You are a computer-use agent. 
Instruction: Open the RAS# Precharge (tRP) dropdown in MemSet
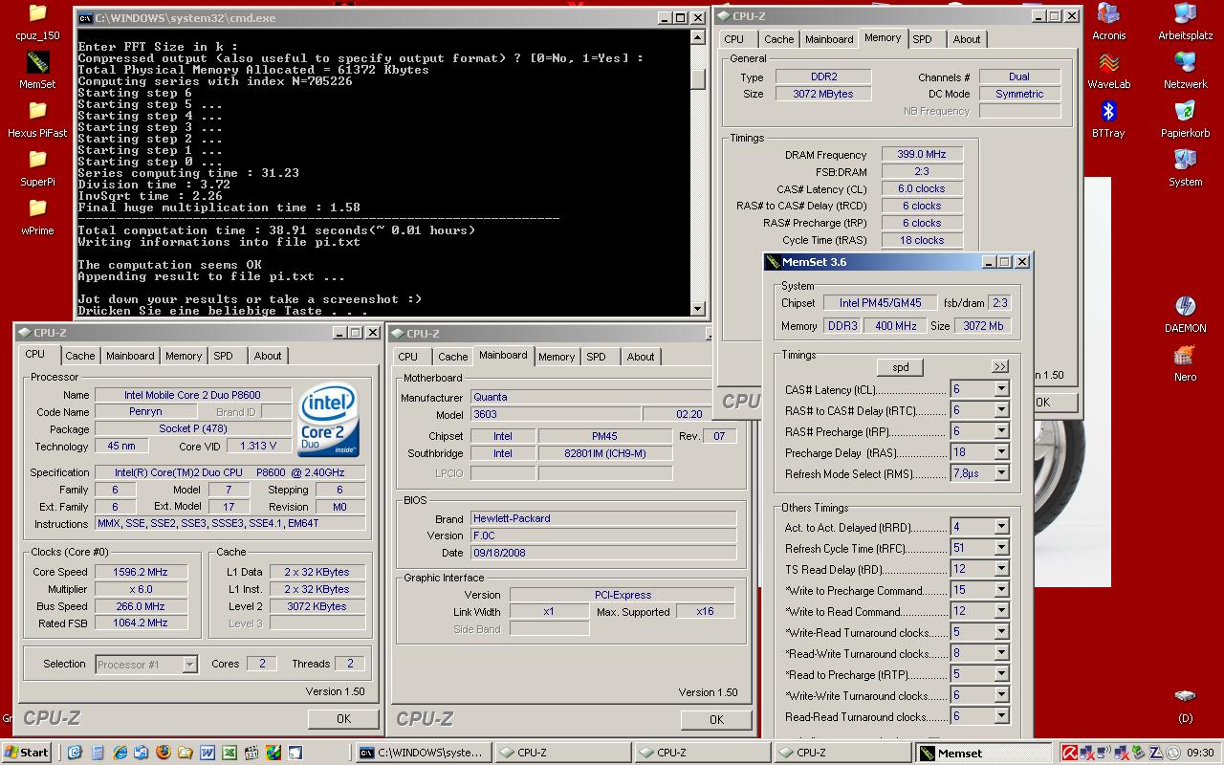click(1001, 431)
